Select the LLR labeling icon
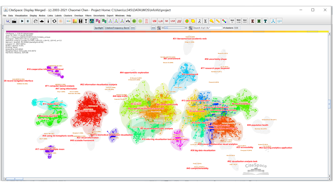 pos(161,21)
